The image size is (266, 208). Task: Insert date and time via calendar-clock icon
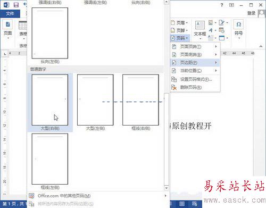[x=222, y=30]
